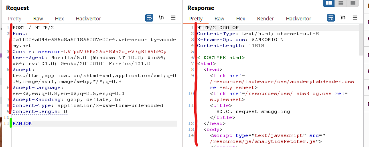
Task: Select the Pretty tab in the Response panel
Action: pos(196,18)
